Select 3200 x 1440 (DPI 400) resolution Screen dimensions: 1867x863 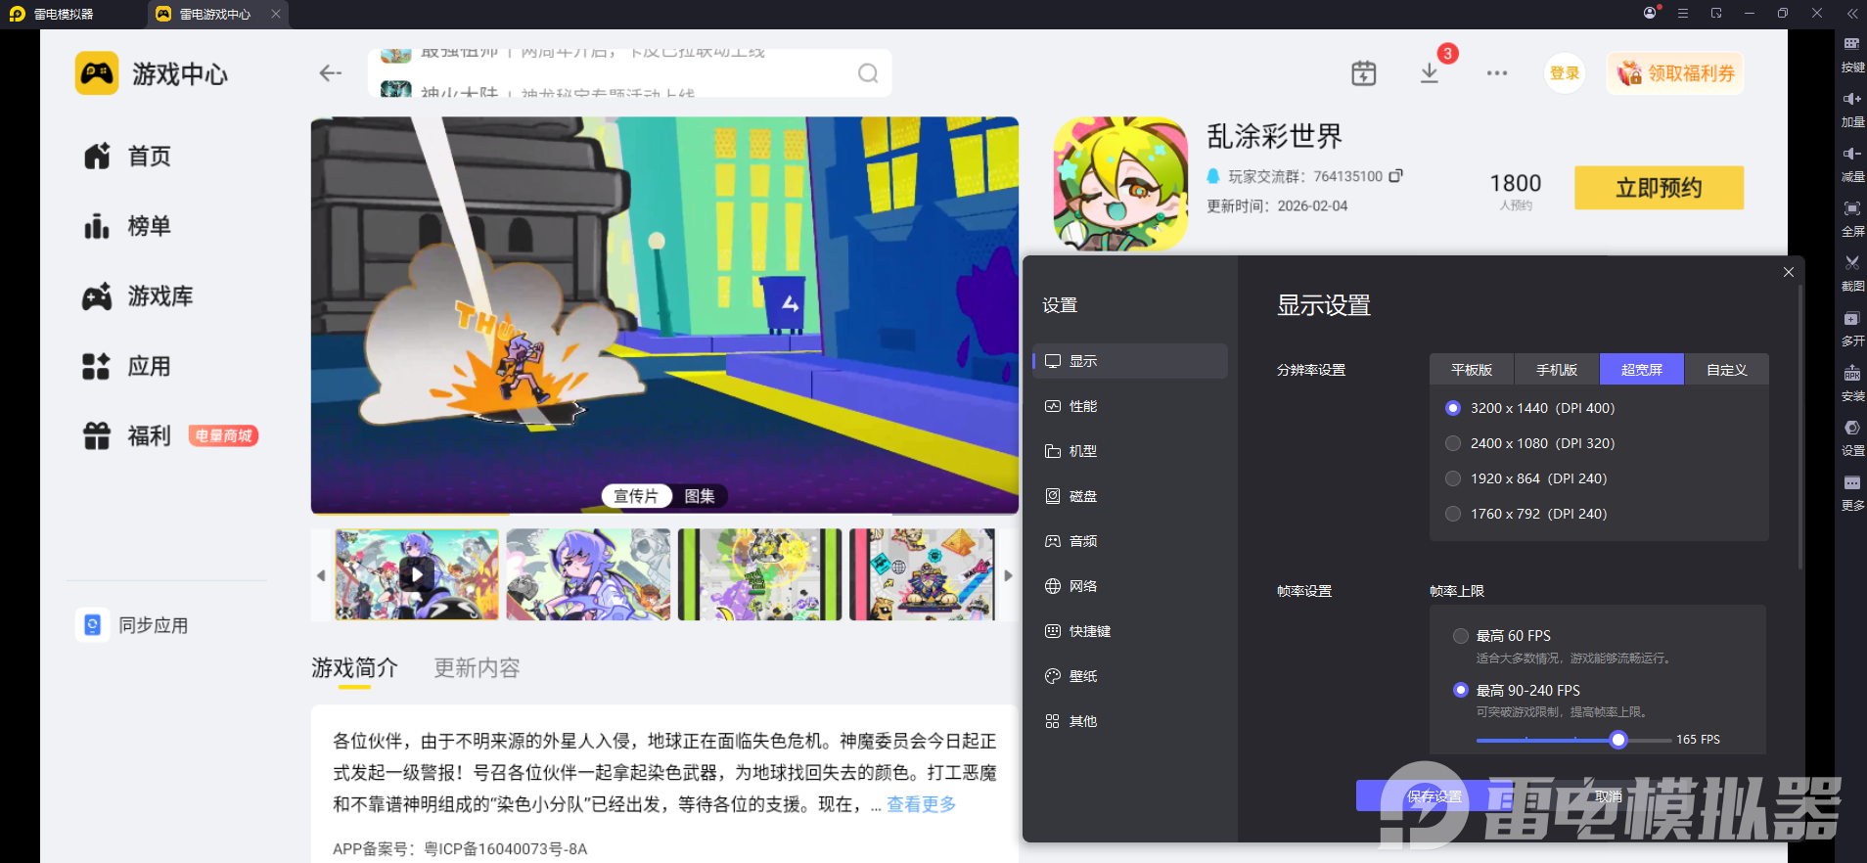tap(1453, 408)
